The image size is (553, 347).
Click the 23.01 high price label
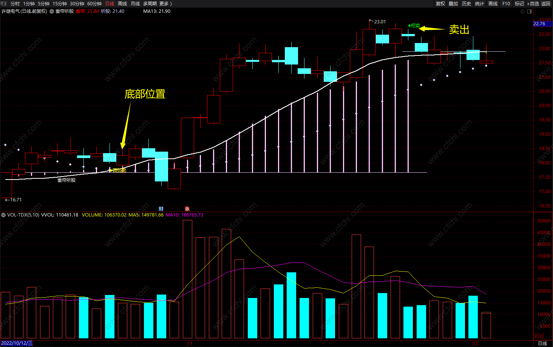(x=380, y=22)
